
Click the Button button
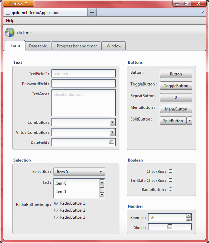coord(176,74)
